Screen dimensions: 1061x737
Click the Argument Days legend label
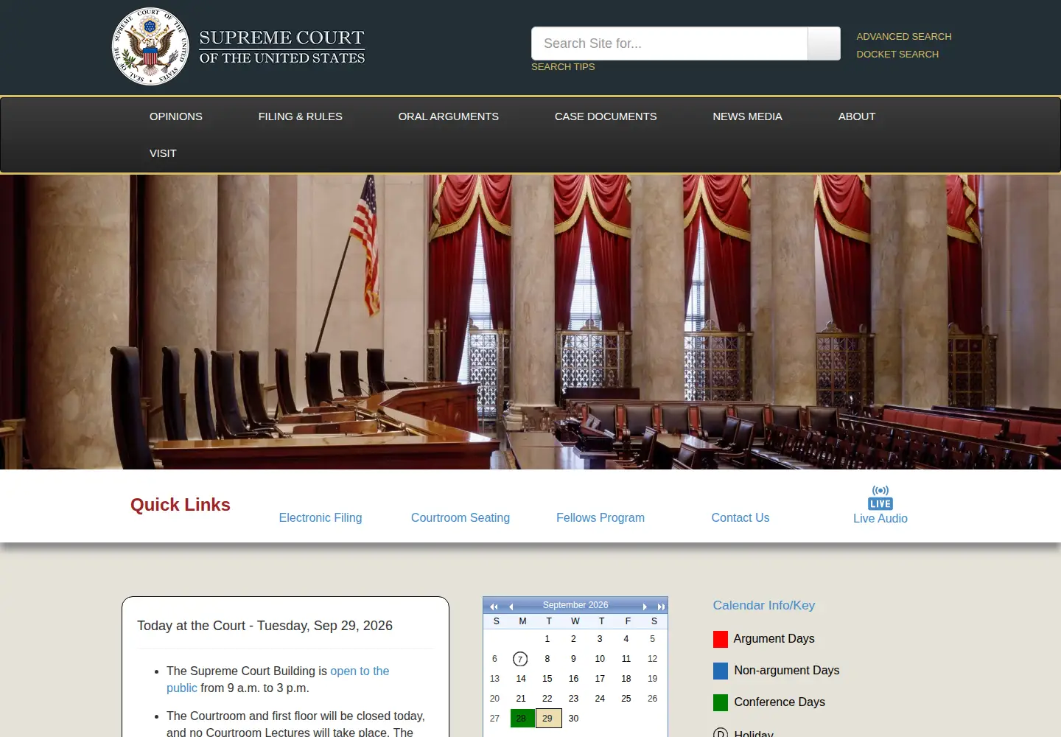coord(774,638)
